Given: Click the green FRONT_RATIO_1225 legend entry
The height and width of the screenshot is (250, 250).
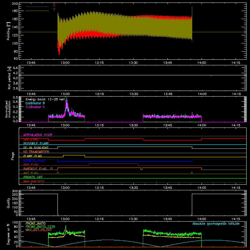Looking at the screenshot, I should coord(40,227).
